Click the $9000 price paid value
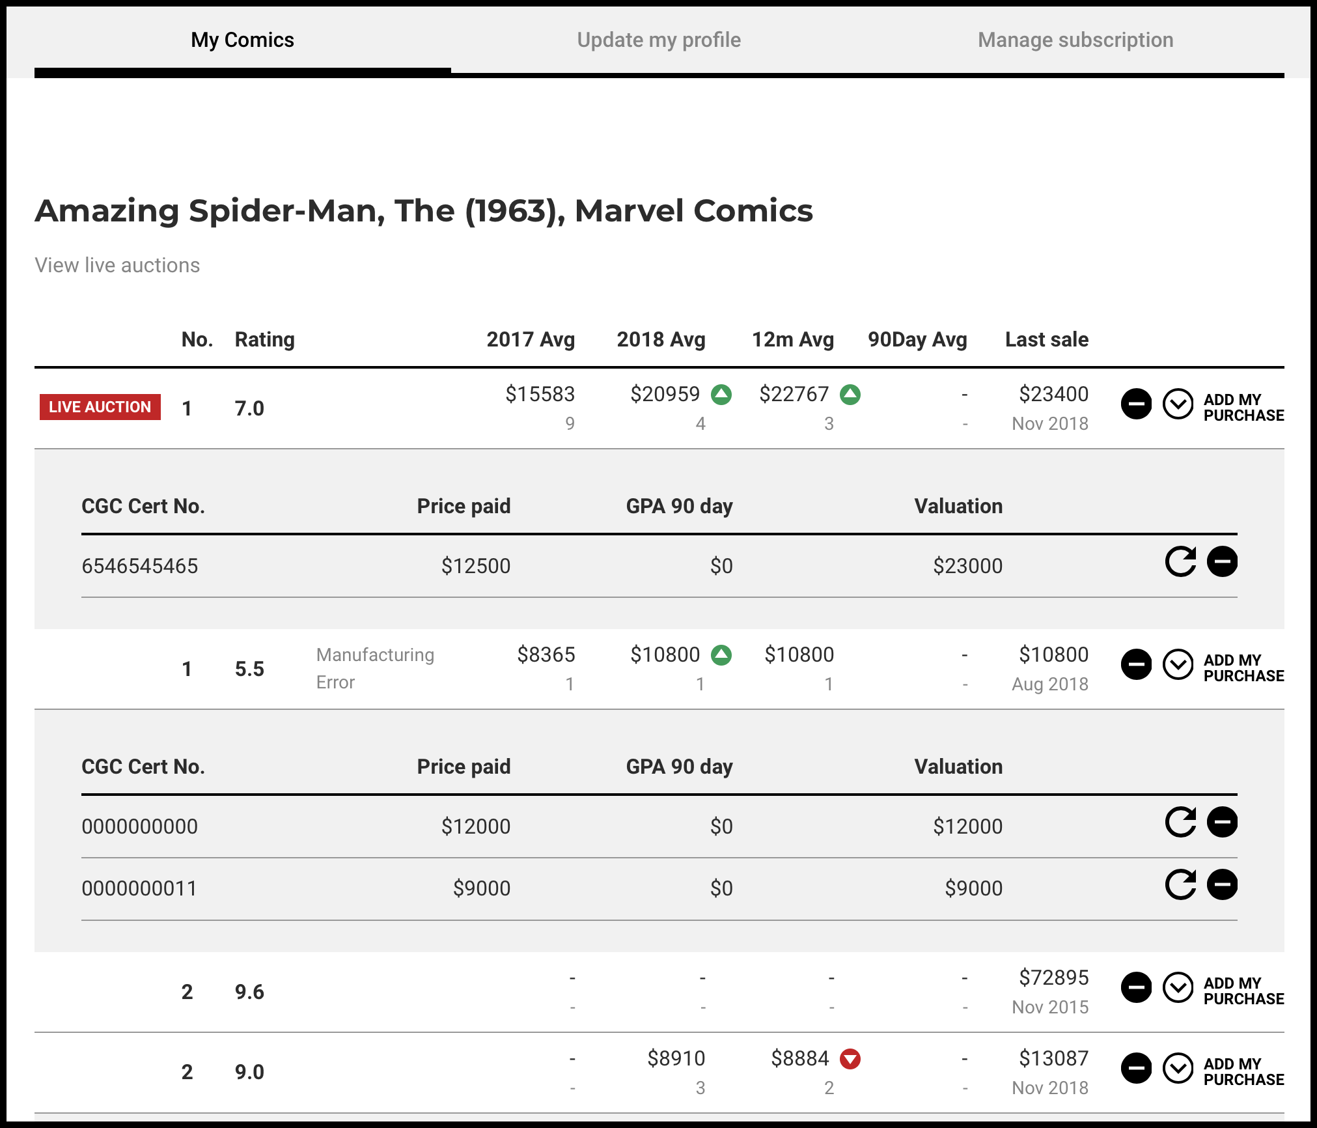Viewport: 1317px width, 1128px height. click(x=481, y=888)
